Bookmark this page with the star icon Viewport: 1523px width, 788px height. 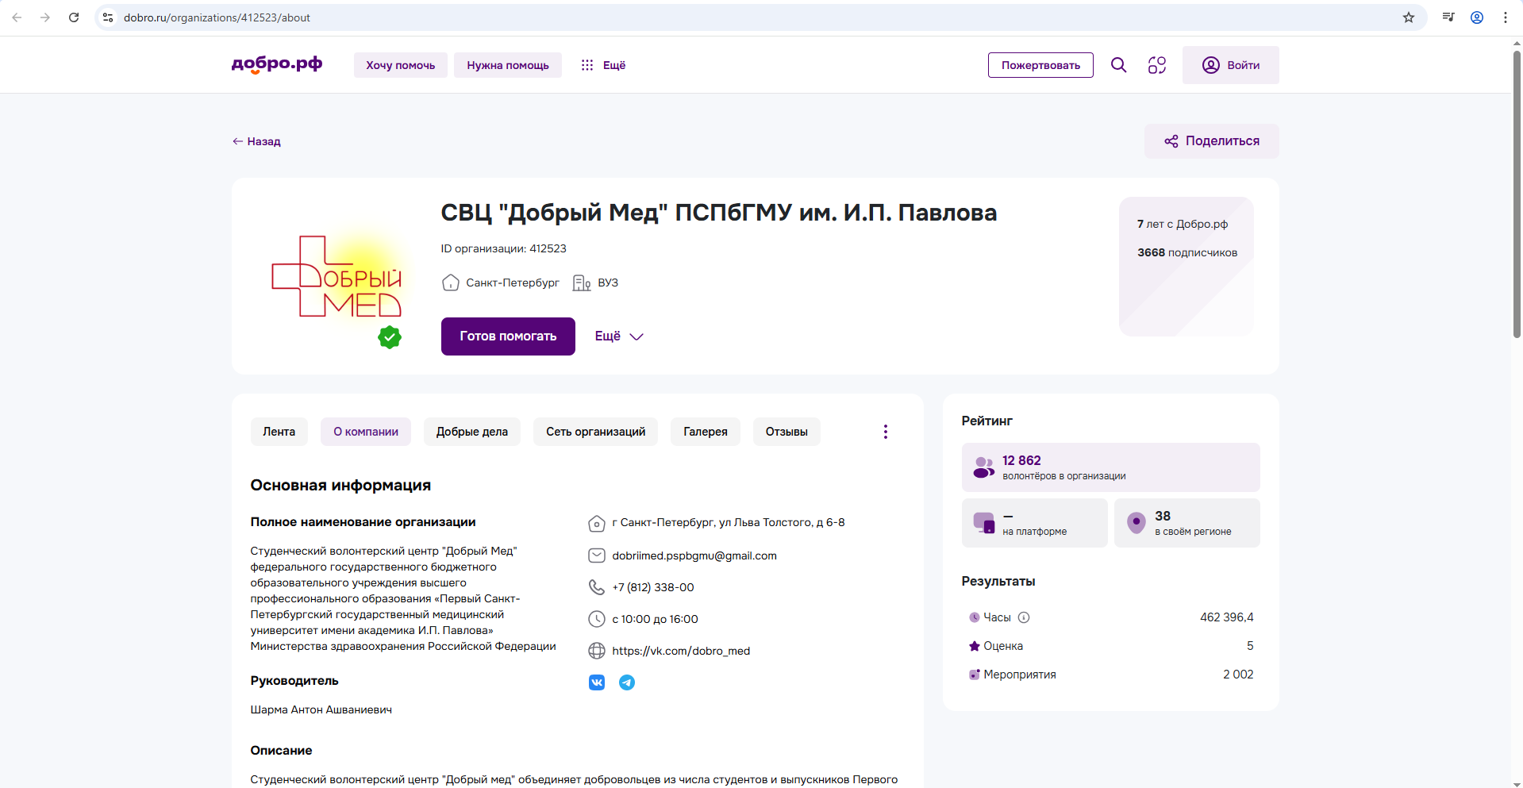tap(1409, 17)
